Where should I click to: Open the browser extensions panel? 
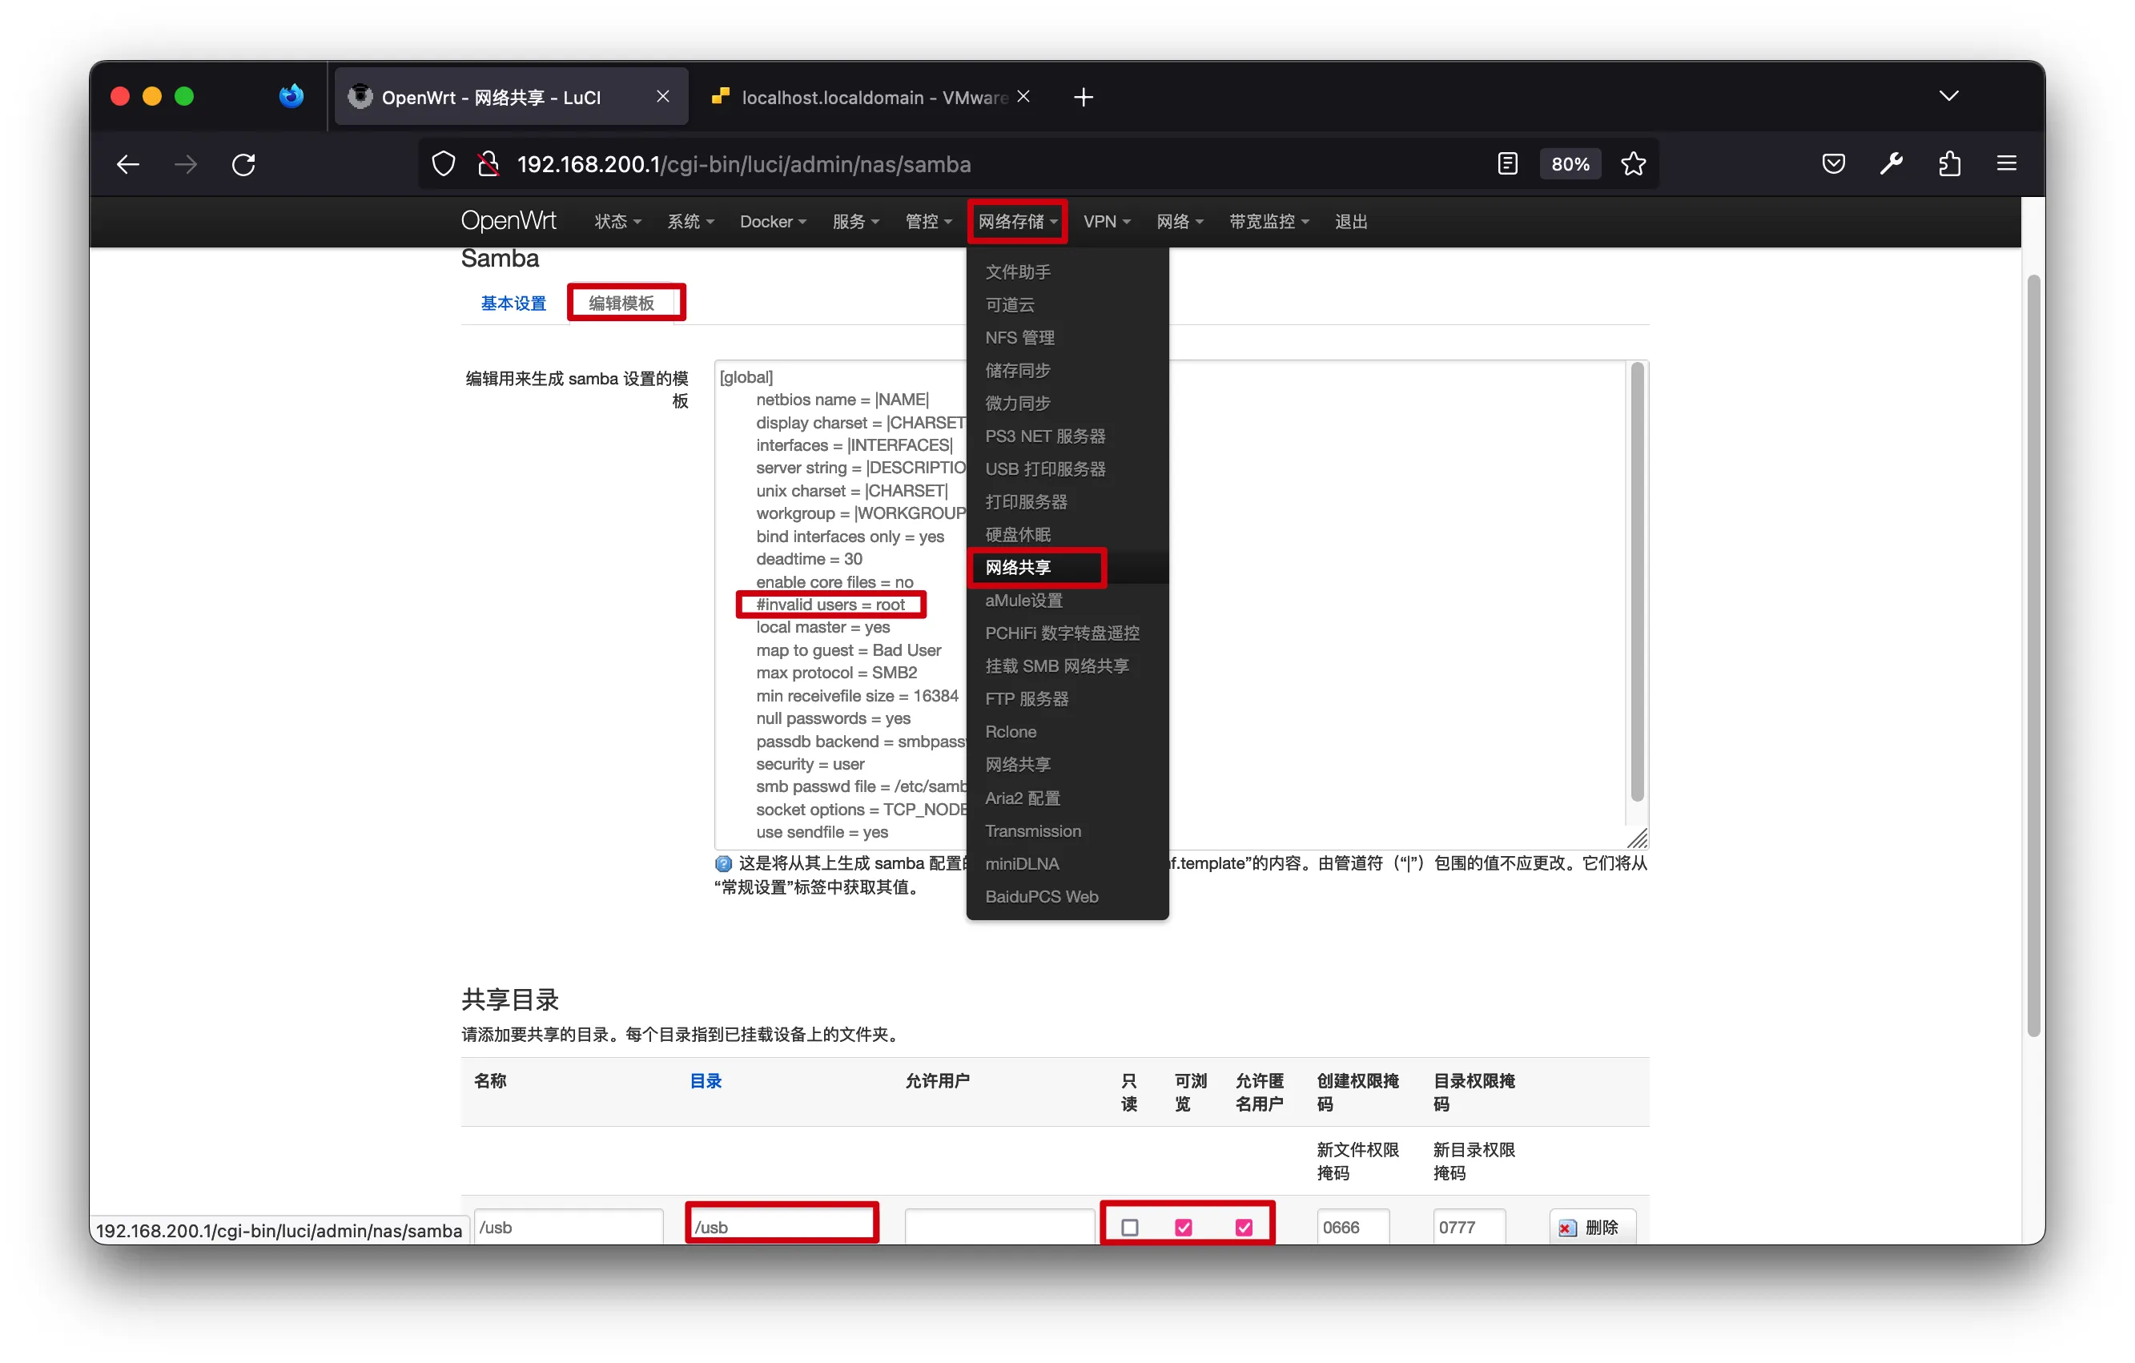(x=1949, y=164)
